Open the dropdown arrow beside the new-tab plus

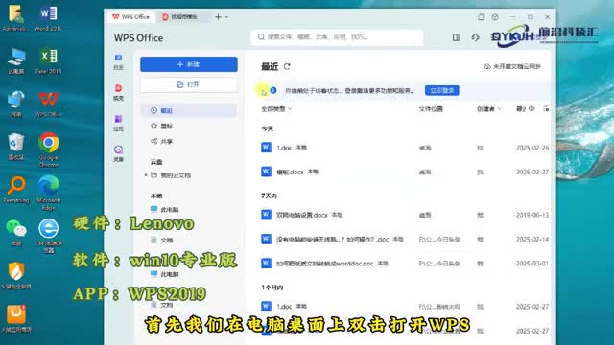click(227, 17)
